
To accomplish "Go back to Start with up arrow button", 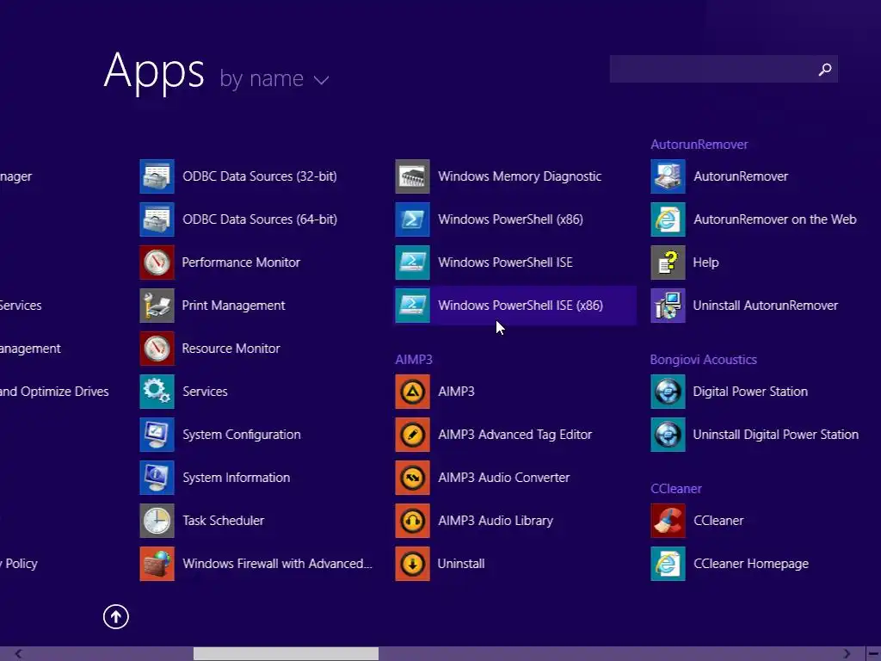I will 116,616.
